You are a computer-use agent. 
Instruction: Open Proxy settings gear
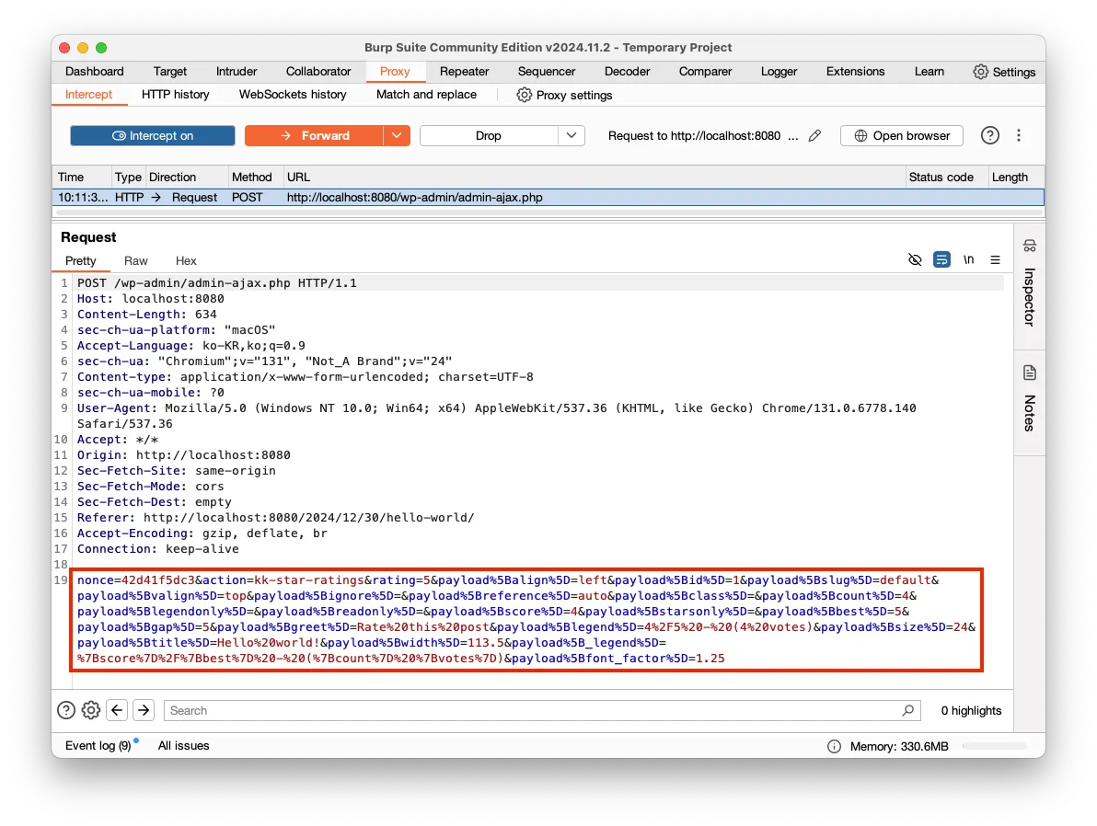[x=524, y=95]
